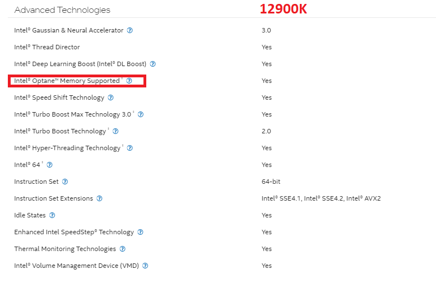This screenshot has height=283, width=436.
Task: Click help icon beside Gaussian & Neural Accelerator
Action: coord(130,30)
